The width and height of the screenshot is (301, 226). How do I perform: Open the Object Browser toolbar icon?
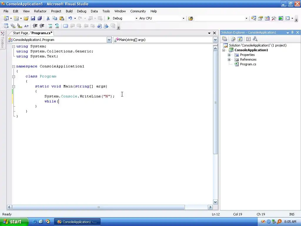coord(267,18)
